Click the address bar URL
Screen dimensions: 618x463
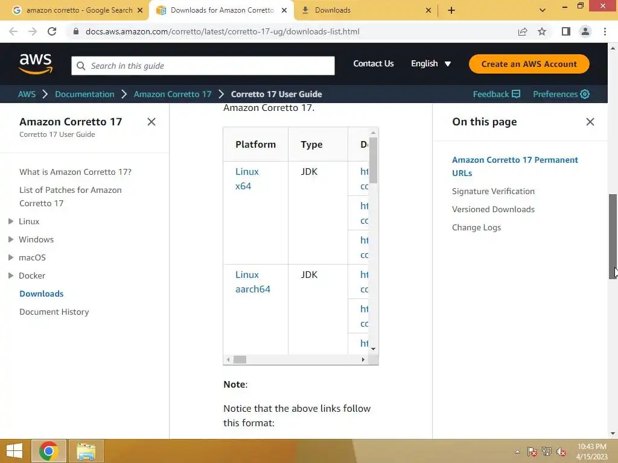(x=222, y=31)
